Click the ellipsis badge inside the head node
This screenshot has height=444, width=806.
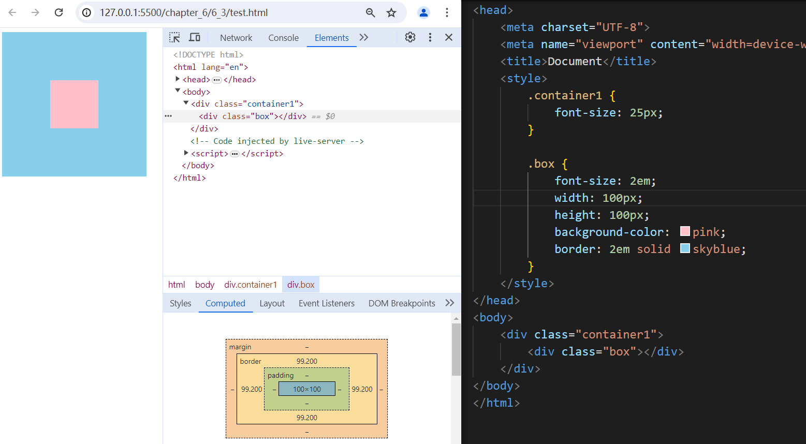217,80
